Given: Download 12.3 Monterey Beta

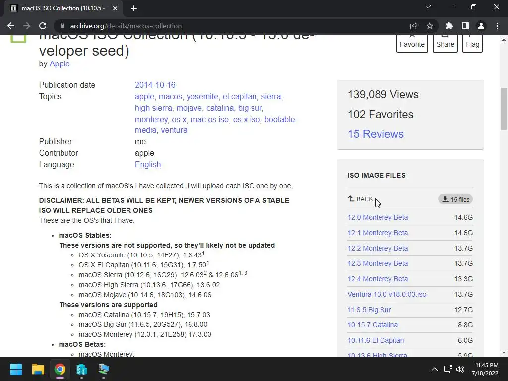Looking at the screenshot, I should 378,263.
